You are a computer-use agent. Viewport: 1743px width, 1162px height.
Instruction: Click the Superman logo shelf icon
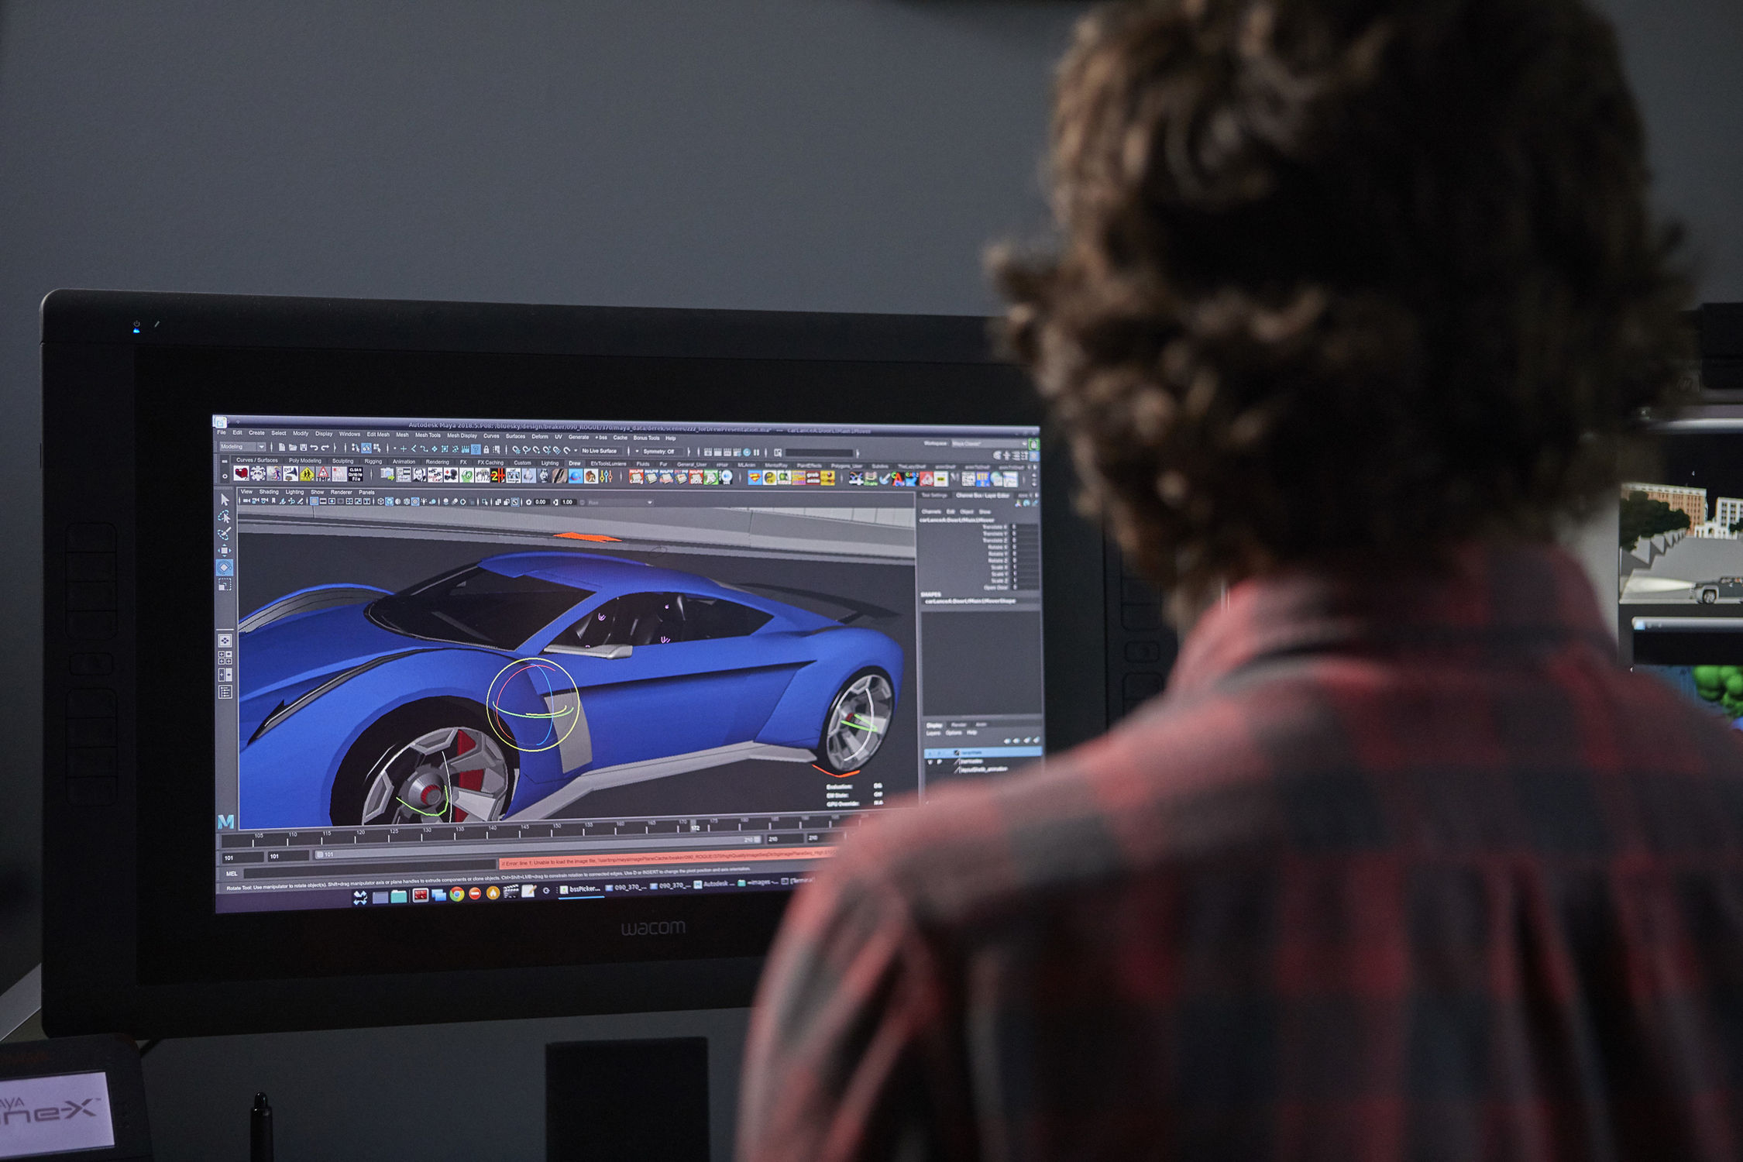pos(755,478)
